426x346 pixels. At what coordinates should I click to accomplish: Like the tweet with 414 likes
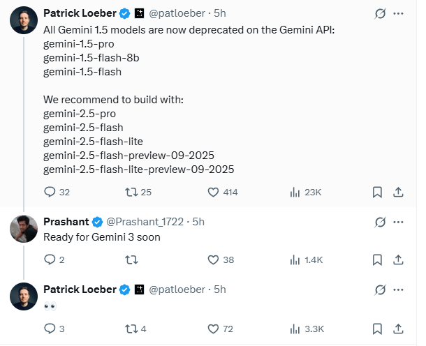click(x=213, y=192)
